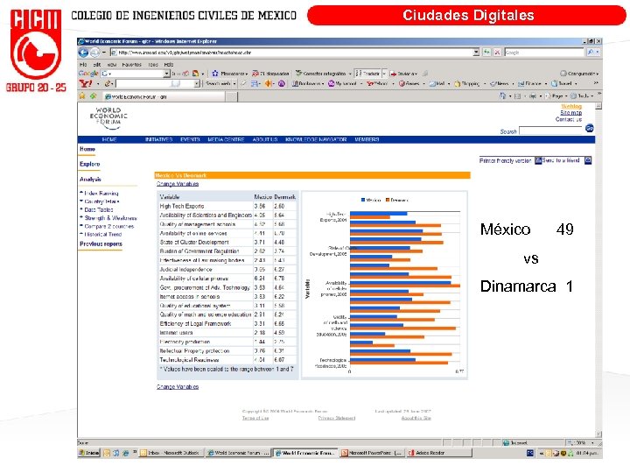Screen dimensions: 630x473
Task: Open the Page dropdown in command bar
Action: pos(555,95)
